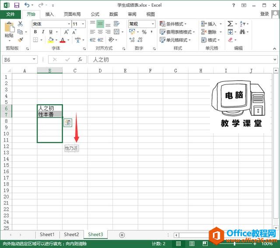Click the Redo arrow icon

click(x=41, y=5)
